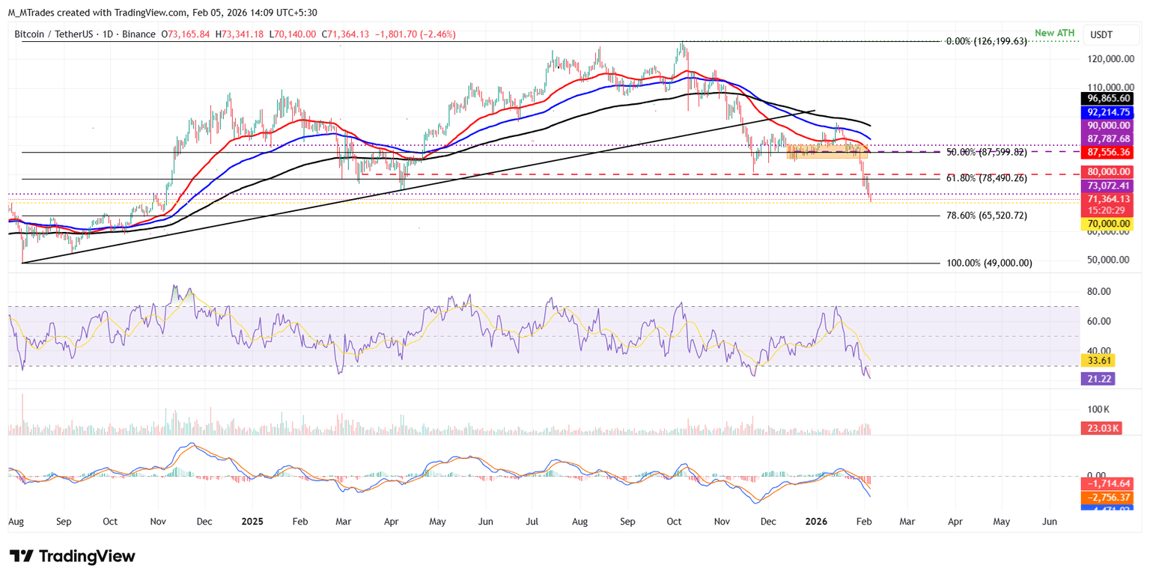Click the USDT currency label
The image size is (1150, 580).
(x=1102, y=34)
